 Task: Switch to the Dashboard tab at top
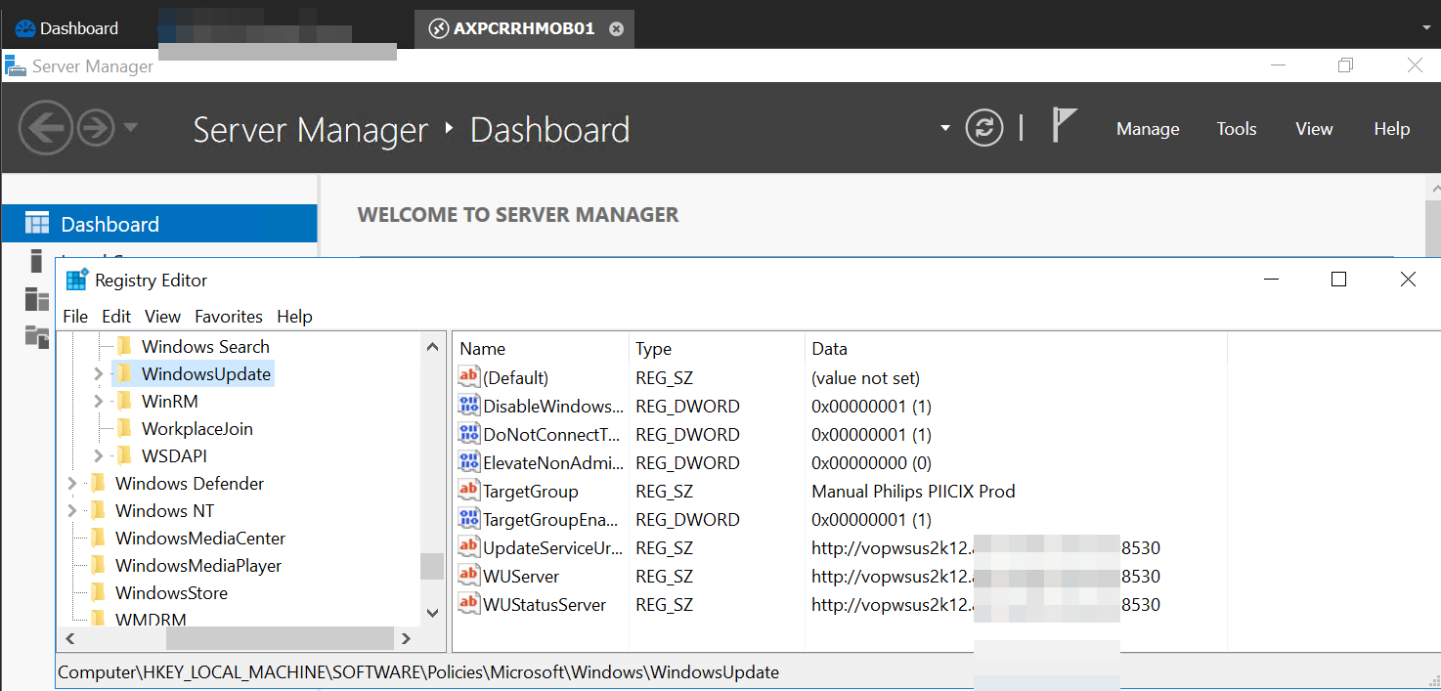tap(66, 28)
